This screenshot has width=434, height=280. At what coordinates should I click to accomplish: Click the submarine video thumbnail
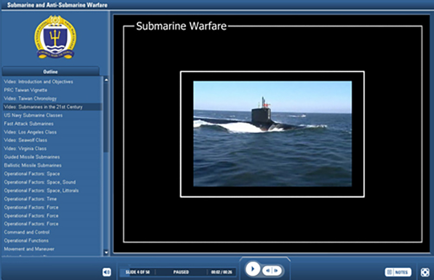point(272,134)
